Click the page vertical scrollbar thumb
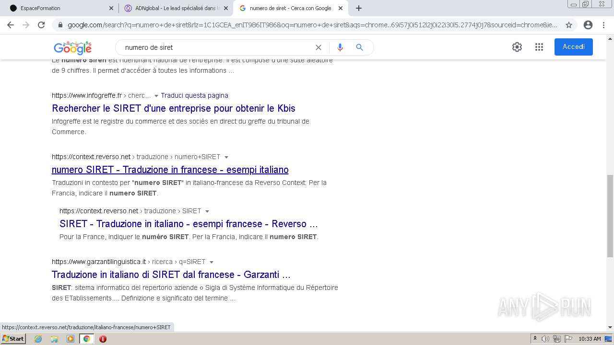This screenshot has width=614, height=345. pyautogui.click(x=610, y=216)
